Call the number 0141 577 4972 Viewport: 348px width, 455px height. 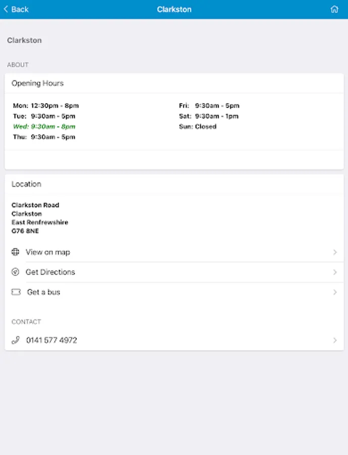tap(52, 340)
